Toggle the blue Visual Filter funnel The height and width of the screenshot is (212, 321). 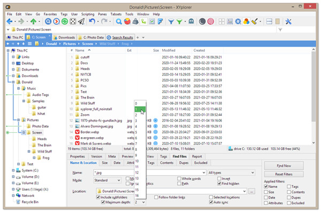point(171,21)
